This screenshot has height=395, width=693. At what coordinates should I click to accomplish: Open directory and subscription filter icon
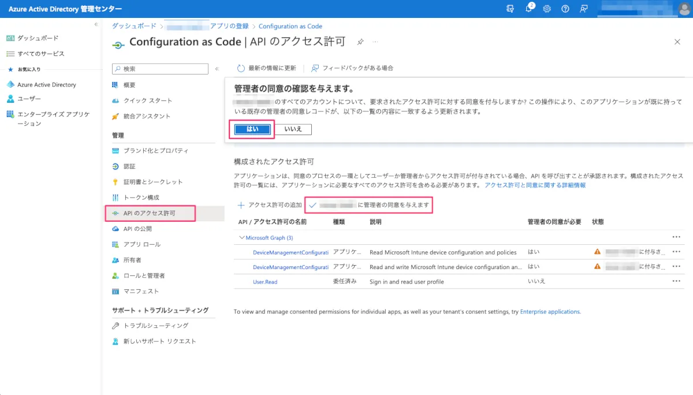(x=510, y=9)
